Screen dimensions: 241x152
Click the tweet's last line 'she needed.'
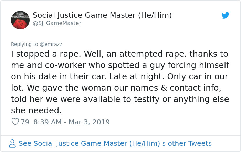[36, 111]
